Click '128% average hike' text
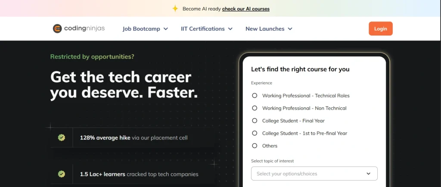 [105, 138]
